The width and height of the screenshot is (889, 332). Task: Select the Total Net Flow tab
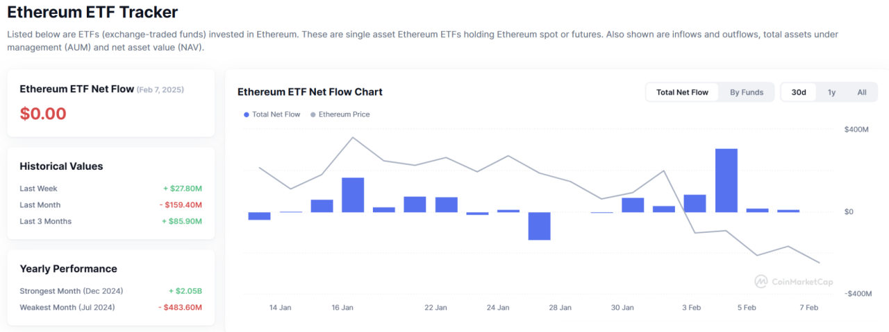tap(682, 92)
